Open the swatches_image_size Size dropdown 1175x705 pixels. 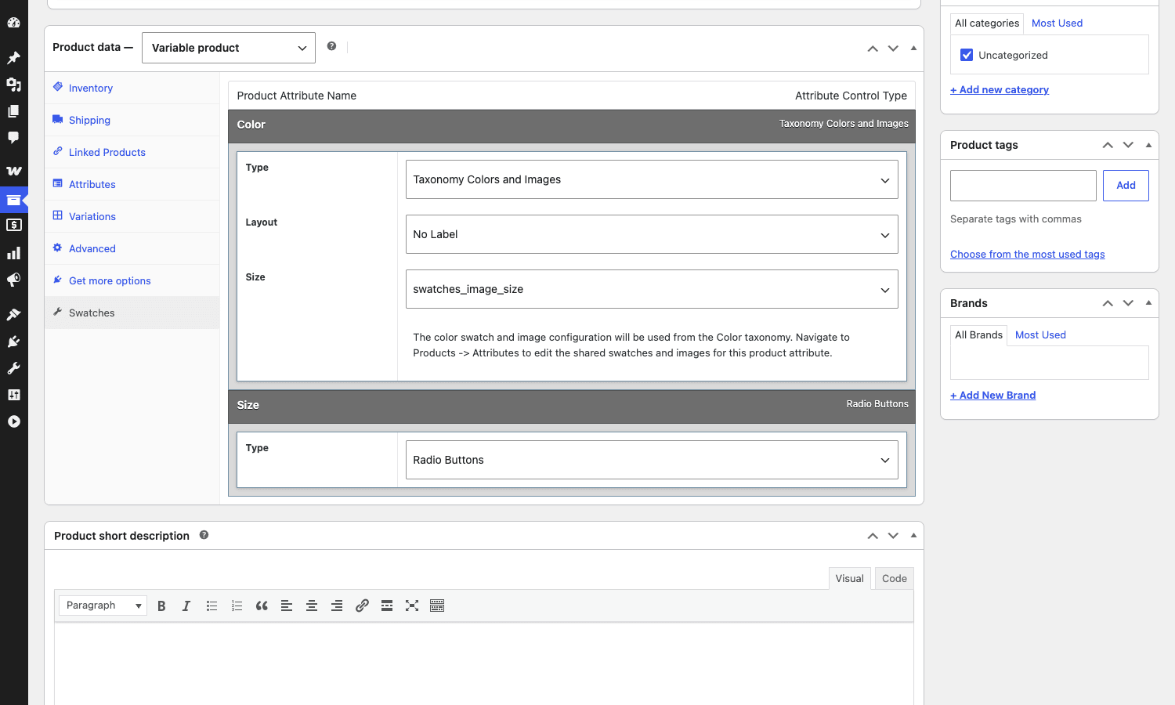[652, 289]
